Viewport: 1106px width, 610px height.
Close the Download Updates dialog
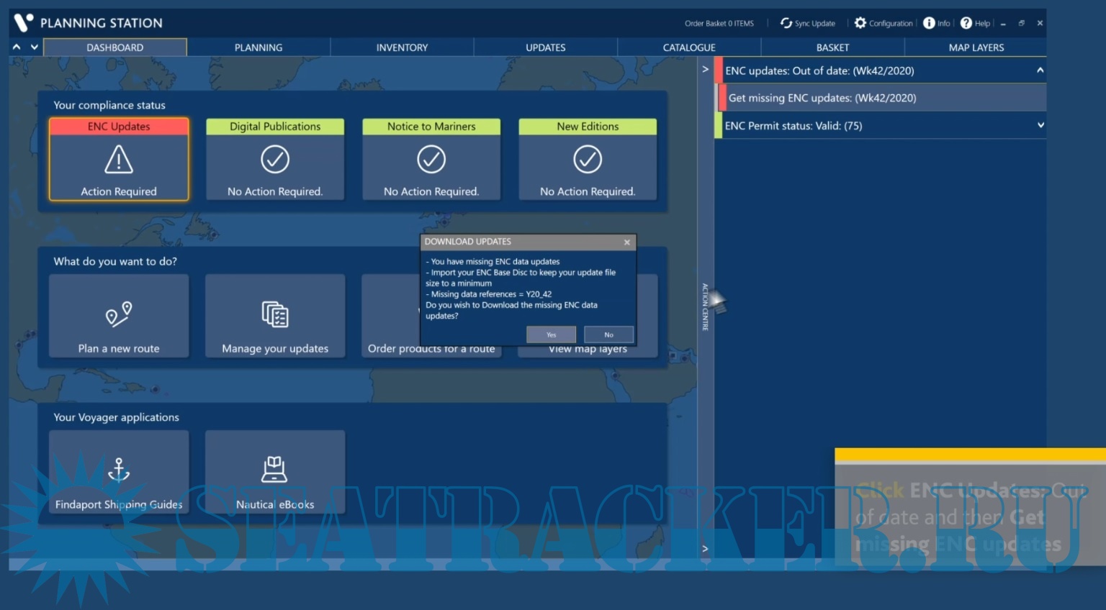tap(627, 242)
